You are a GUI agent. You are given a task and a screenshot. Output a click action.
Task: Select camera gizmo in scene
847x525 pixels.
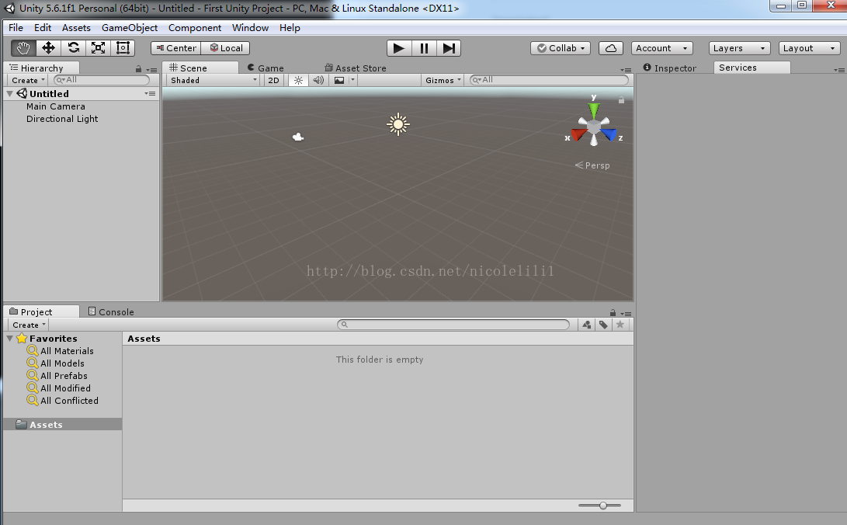pos(298,137)
